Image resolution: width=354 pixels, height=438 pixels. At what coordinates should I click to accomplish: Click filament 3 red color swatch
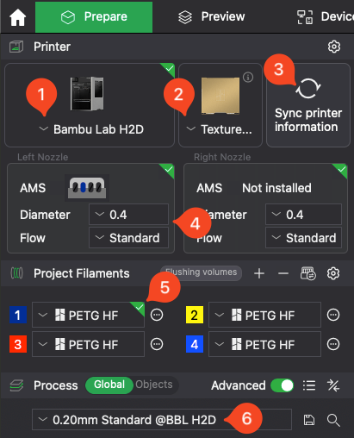point(18,344)
